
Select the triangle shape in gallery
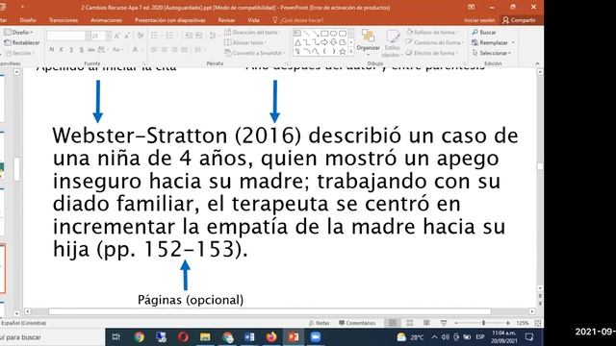(x=297, y=42)
